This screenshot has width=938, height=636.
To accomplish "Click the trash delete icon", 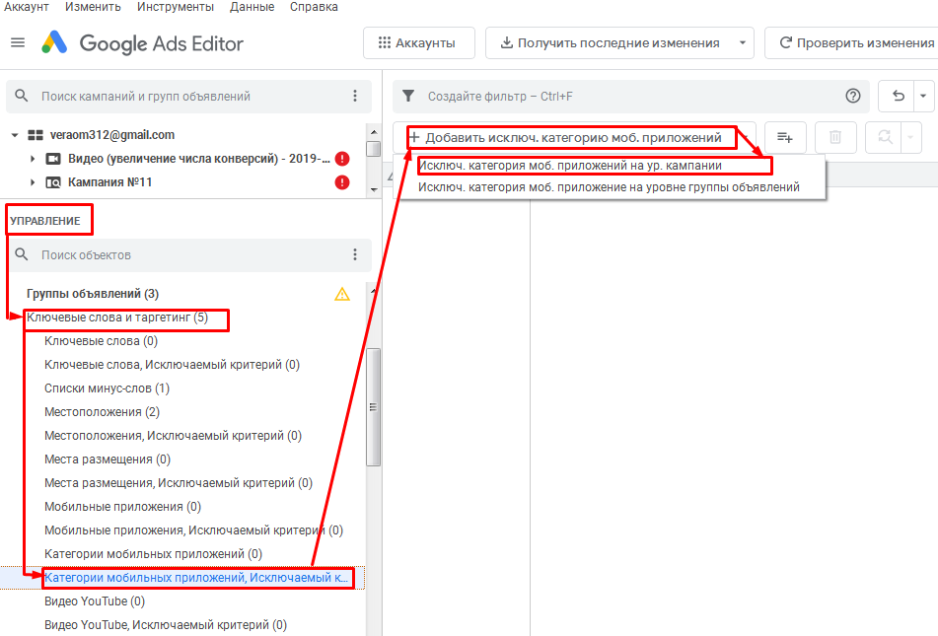I will pyautogui.click(x=835, y=138).
